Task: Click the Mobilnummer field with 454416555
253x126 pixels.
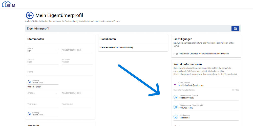Action: point(208,118)
